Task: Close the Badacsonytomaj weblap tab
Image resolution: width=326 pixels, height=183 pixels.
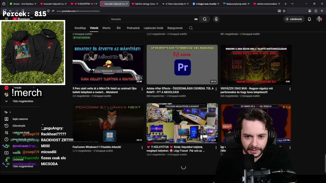Action: pos(249,4)
